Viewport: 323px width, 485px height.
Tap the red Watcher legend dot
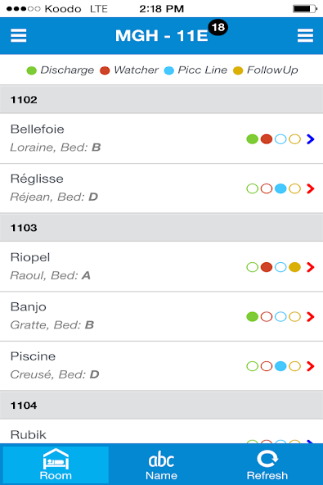coord(105,70)
